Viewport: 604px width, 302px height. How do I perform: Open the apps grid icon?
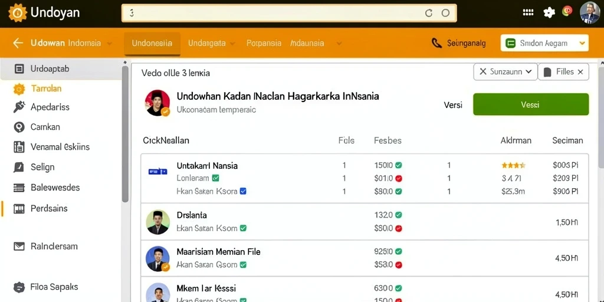pyautogui.click(x=528, y=12)
